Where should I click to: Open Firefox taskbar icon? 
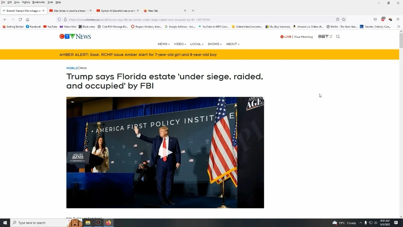(109, 223)
